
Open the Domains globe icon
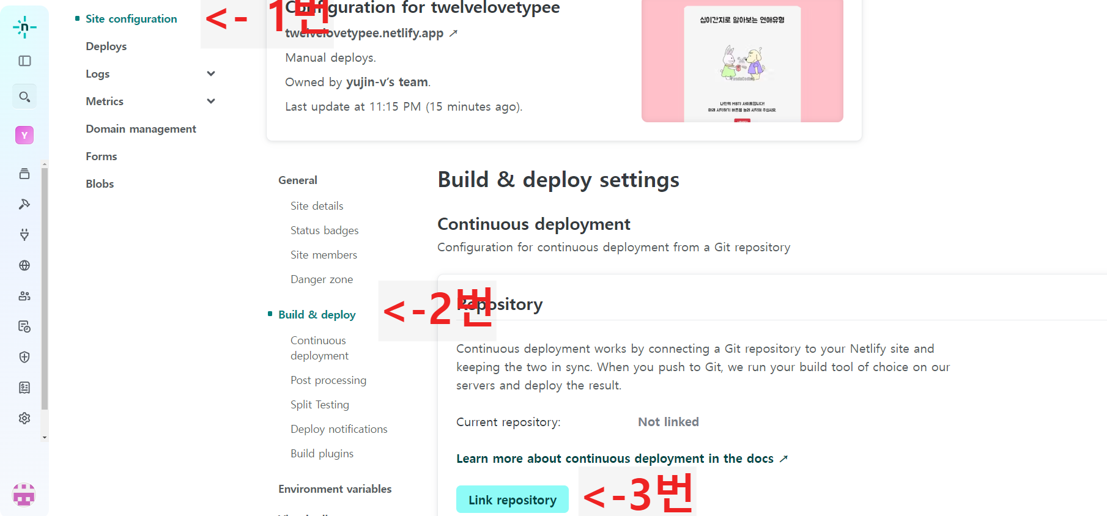(24, 265)
